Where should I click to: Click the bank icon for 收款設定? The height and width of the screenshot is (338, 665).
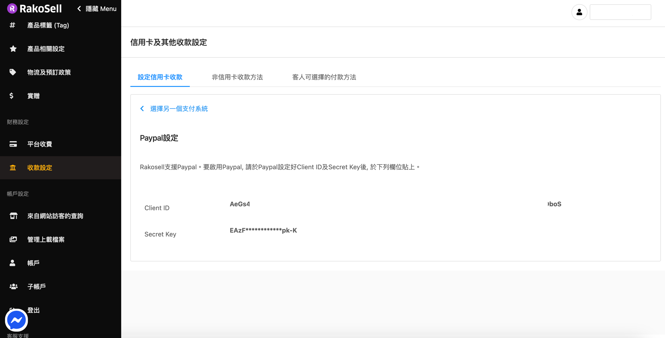pos(13,168)
